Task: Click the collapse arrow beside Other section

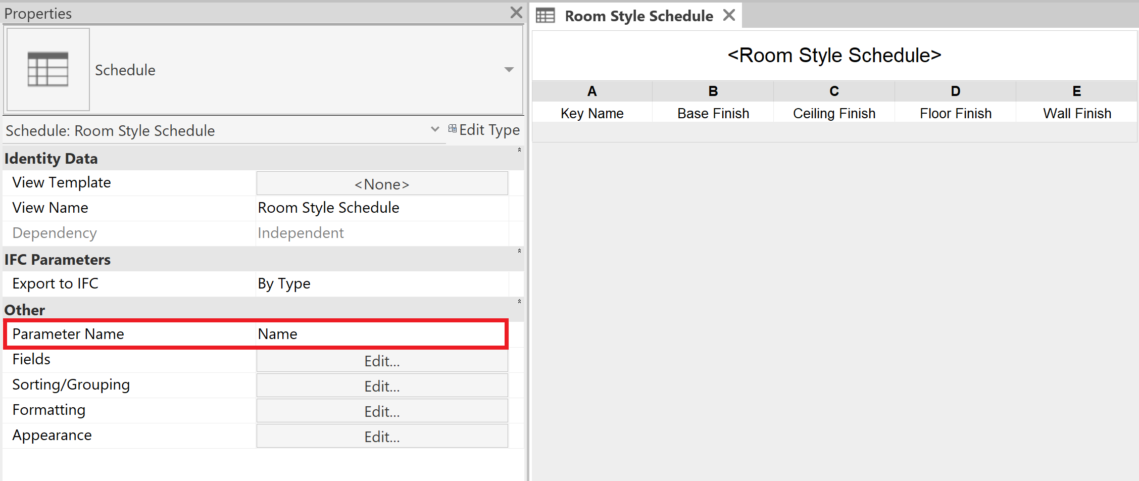Action: pyautogui.click(x=519, y=301)
